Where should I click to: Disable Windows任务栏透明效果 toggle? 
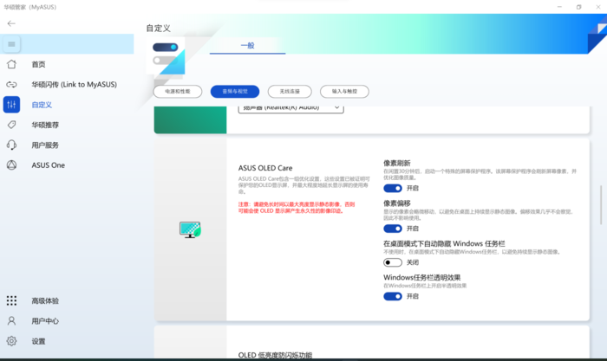click(393, 296)
